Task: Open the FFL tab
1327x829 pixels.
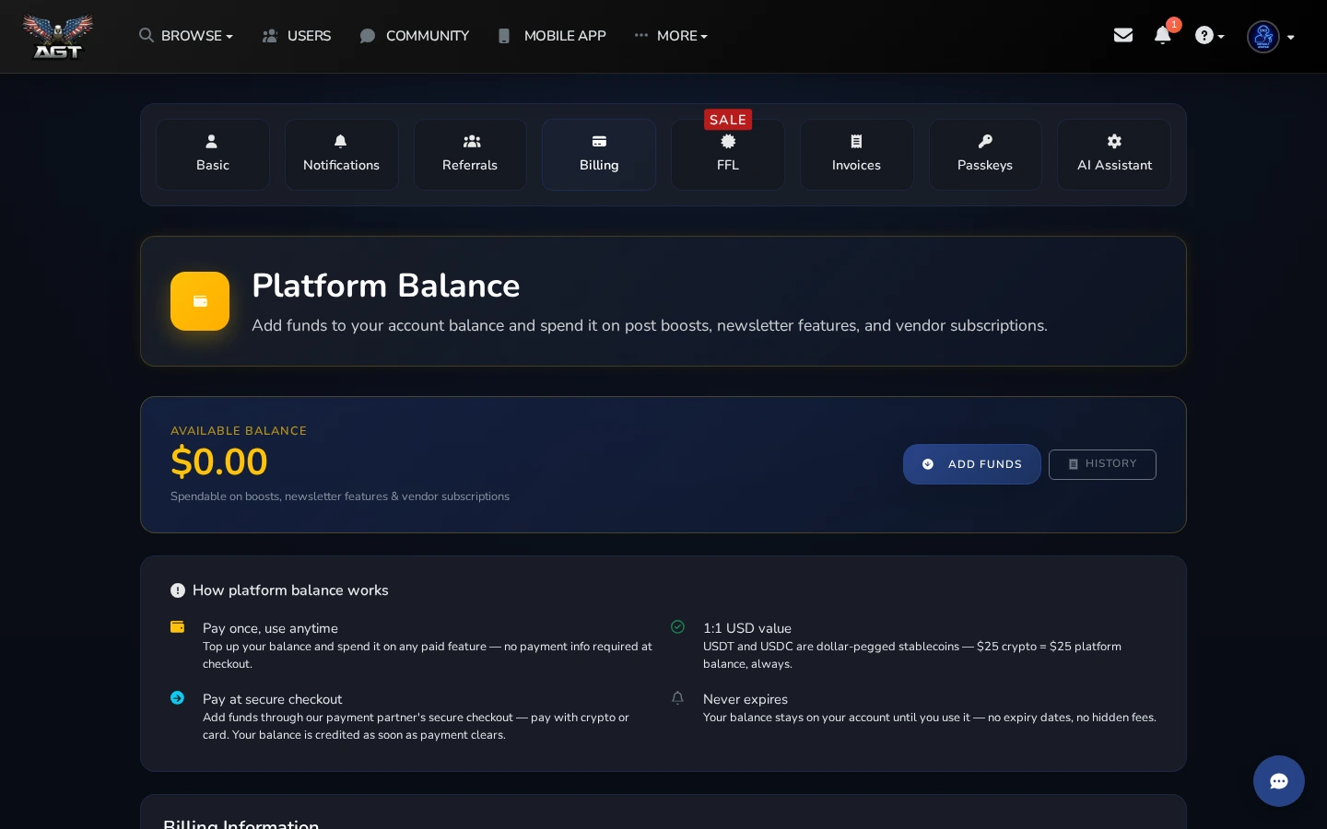Action: [x=728, y=155]
